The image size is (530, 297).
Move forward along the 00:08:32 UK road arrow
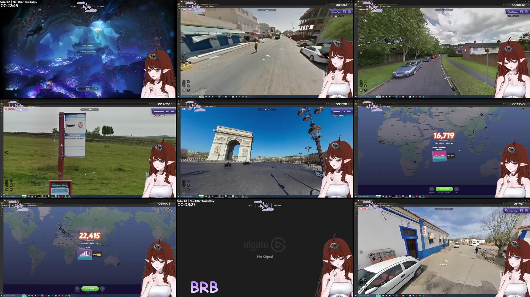pyautogui.click(x=444, y=75)
